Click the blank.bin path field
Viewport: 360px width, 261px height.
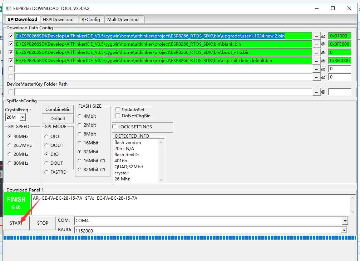tap(163, 44)
